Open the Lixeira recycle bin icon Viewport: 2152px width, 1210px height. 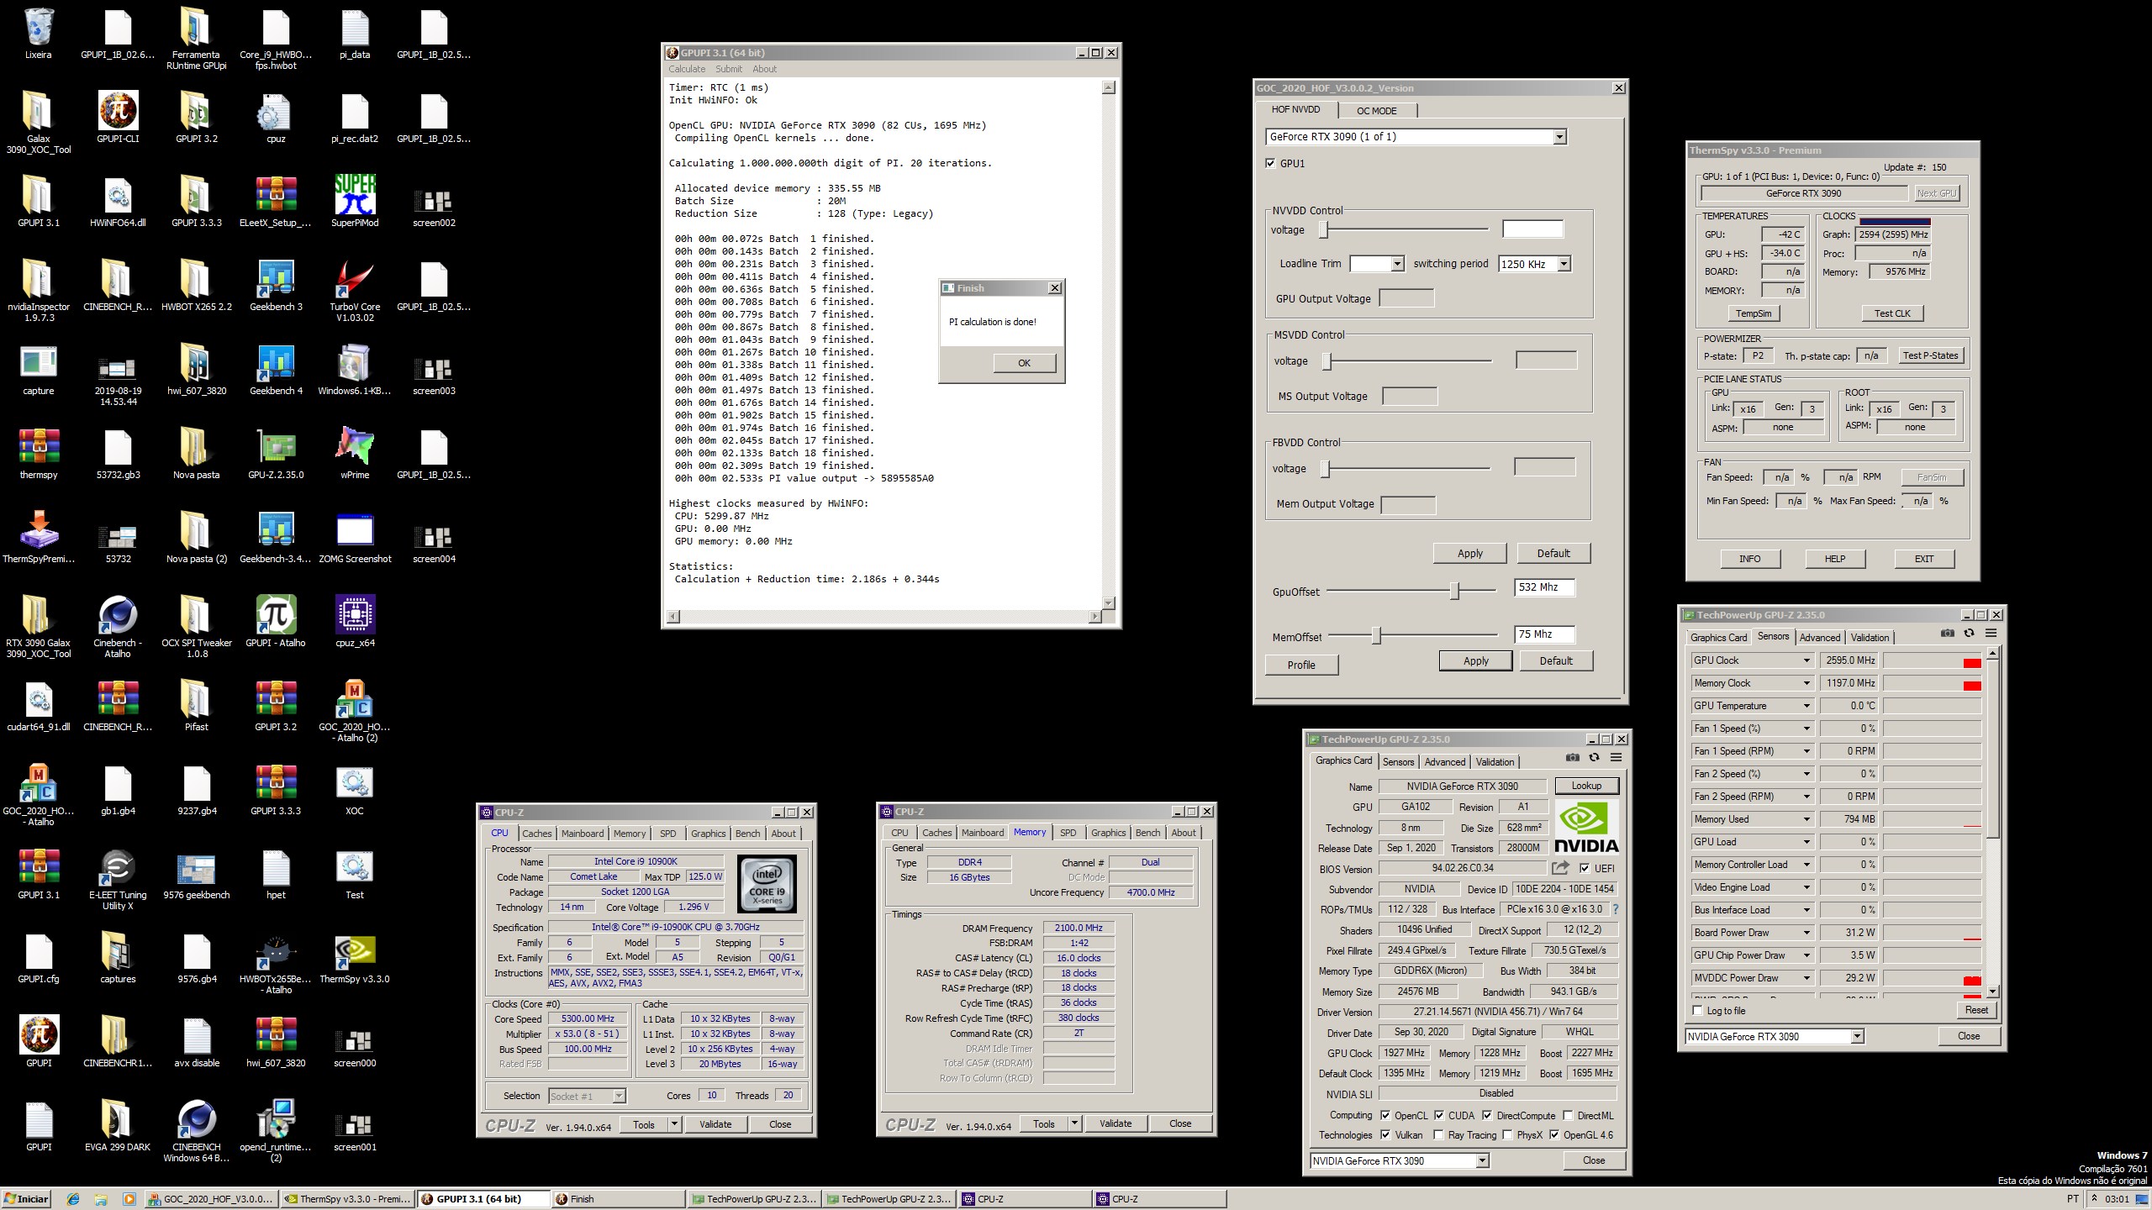coord(38,34)
